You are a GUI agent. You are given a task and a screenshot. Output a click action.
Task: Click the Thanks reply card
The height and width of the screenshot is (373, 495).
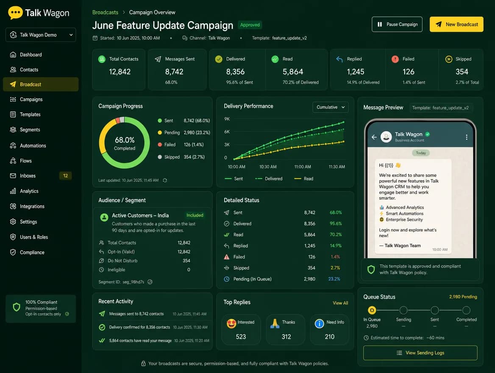pyautogui.click(x=285, y=329)
